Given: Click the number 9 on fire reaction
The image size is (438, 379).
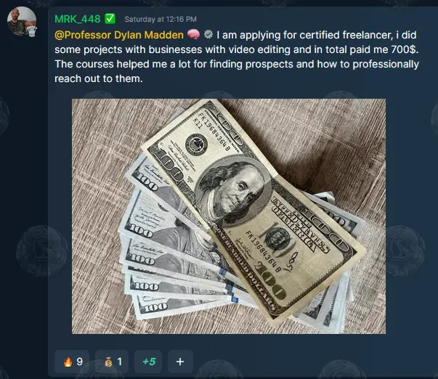Looking at the screenshot, I should pyautogui.click(x=80, y=362).
